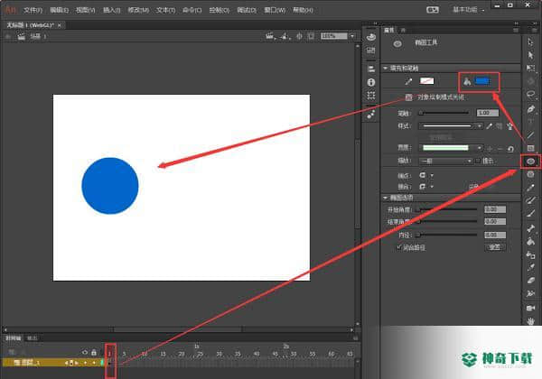Click the start angle slider
The width and height of the screenshot is (542, 379).
point(446,209)
